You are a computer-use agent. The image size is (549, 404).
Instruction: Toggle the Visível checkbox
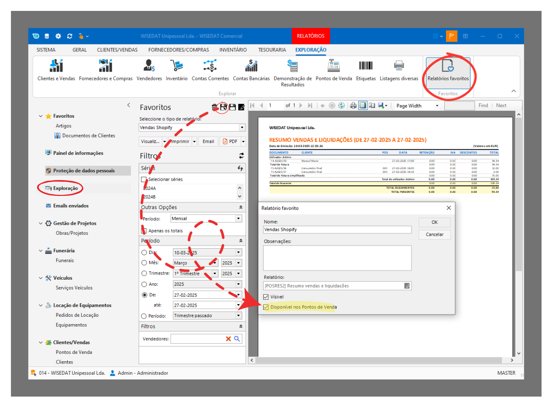point(266,297)
